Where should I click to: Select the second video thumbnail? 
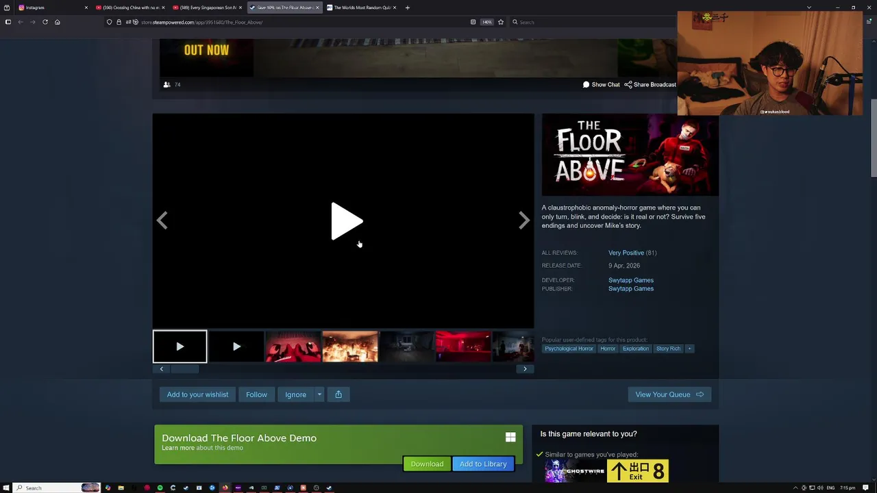click(x=236, y=346)
